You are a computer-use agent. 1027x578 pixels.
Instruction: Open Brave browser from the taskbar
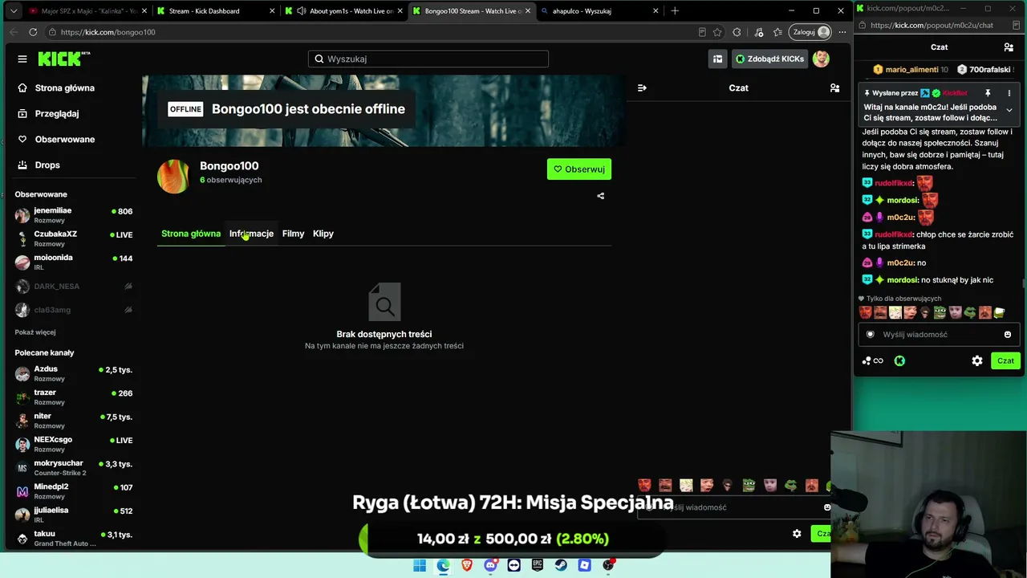click(x=467, y=565)
